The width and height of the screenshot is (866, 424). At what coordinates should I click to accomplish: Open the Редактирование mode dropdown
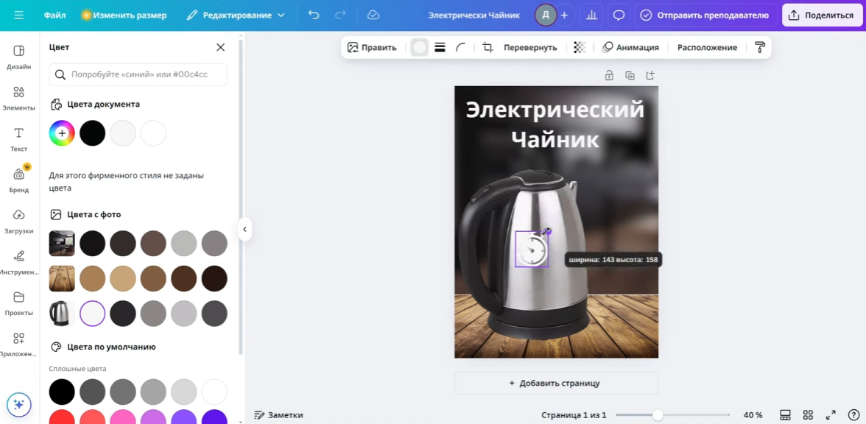click(236, 15)
